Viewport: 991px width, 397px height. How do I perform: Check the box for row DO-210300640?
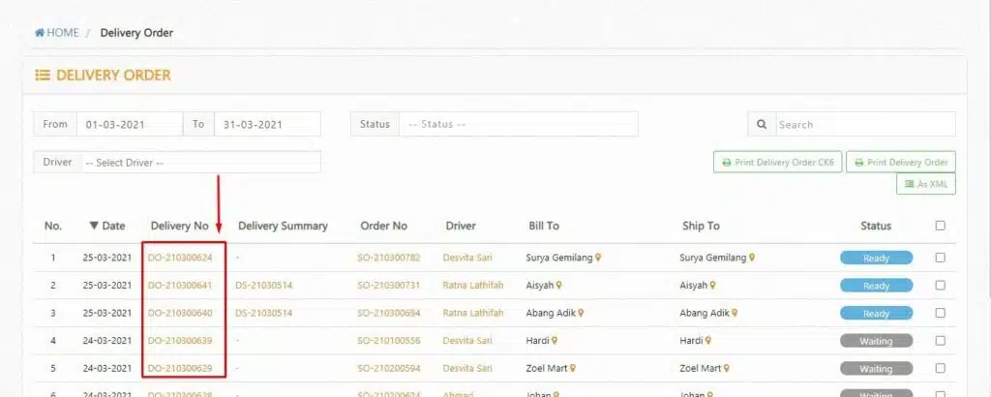941,313
